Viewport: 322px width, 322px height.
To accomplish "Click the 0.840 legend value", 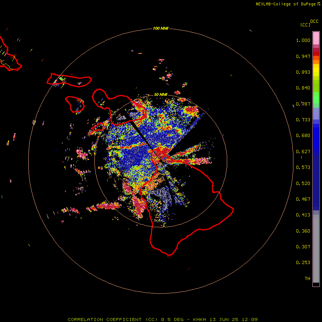I will pyautogui.click(x=303, y=88).
